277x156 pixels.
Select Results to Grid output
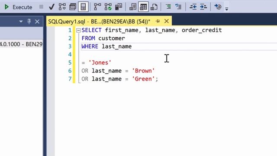pyautogui.click(x=143, y=7)
